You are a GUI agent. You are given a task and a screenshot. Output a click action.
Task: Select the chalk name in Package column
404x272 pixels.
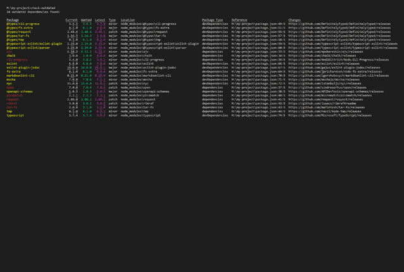click(11, 56)
